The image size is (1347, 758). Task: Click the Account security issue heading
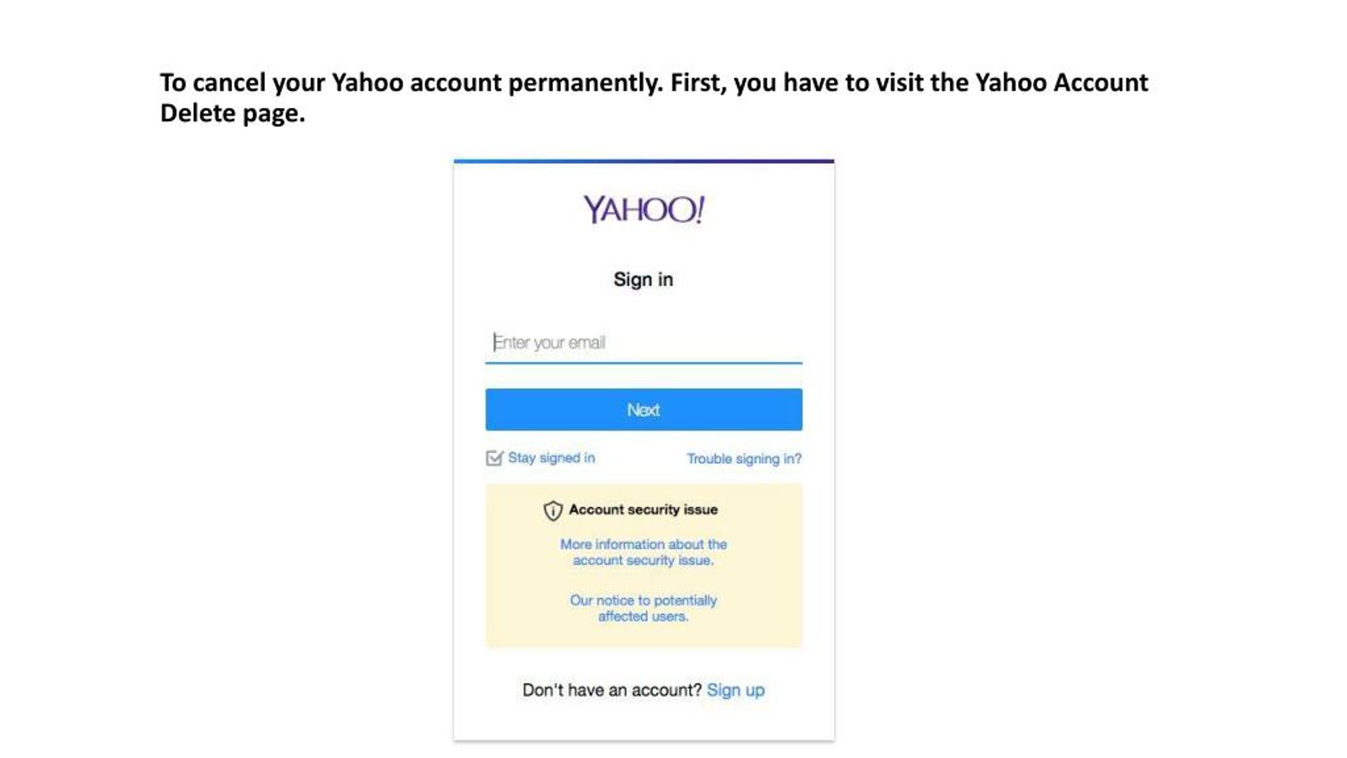coord(643,510)
